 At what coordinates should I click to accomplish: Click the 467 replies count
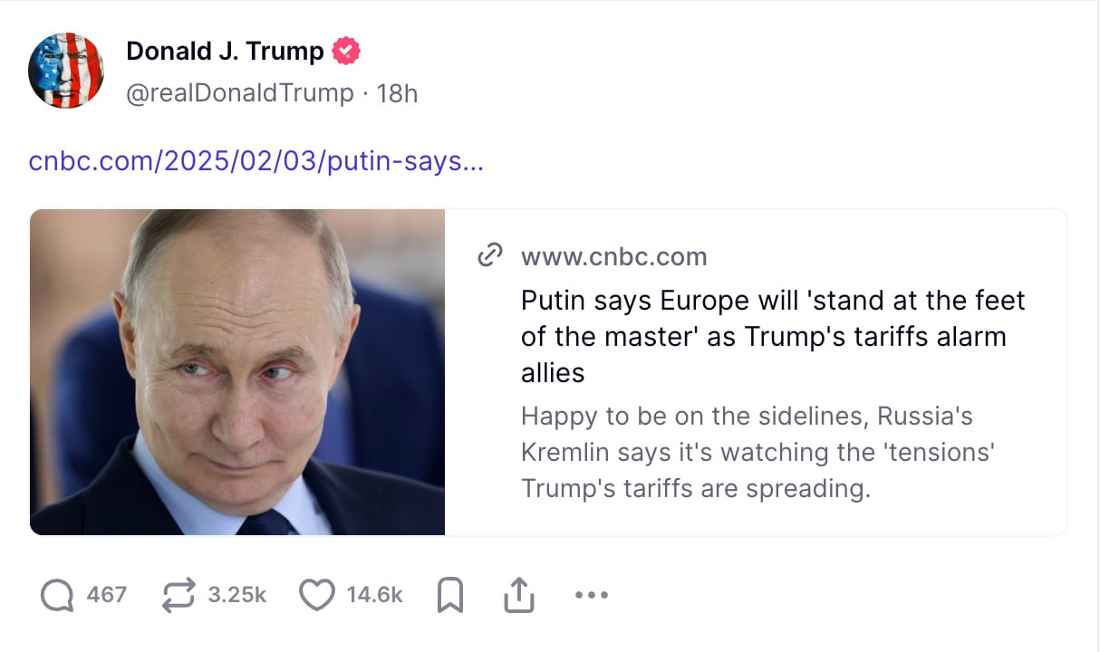click(x=106, y=595)
